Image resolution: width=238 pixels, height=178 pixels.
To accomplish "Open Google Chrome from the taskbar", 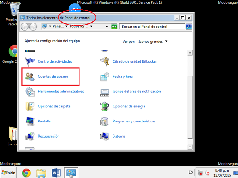I will 26,173.
